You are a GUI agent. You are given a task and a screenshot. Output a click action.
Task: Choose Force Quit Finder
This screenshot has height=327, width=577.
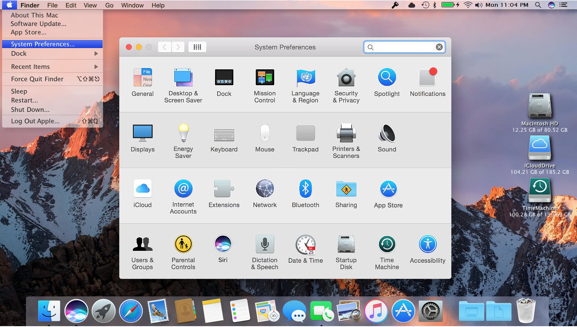[52, 79]
